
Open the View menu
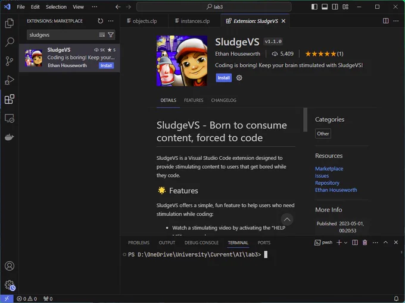(78, 7)
